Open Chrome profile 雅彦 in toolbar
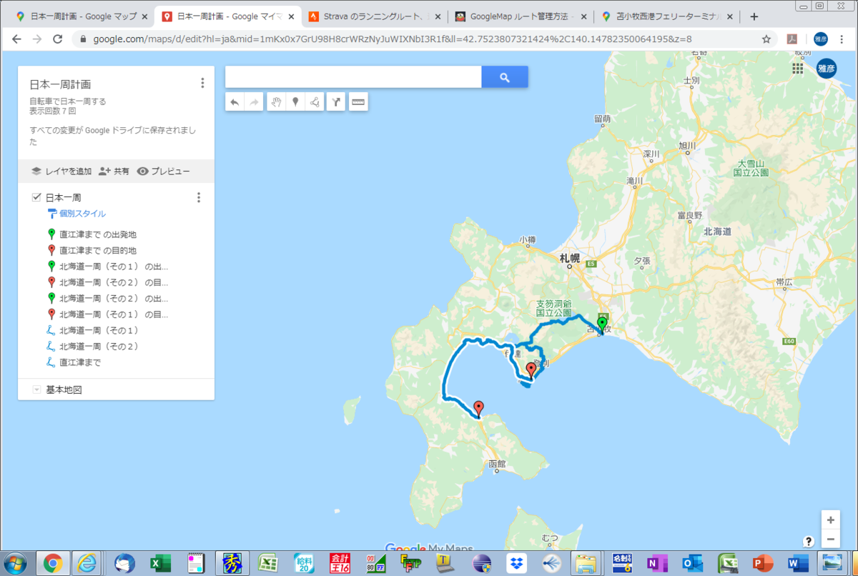Image resolution: width=858 pixels, height=576 pixels. click(820, 39)
